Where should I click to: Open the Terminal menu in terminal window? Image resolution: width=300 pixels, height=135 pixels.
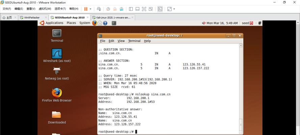click(134, 41)
